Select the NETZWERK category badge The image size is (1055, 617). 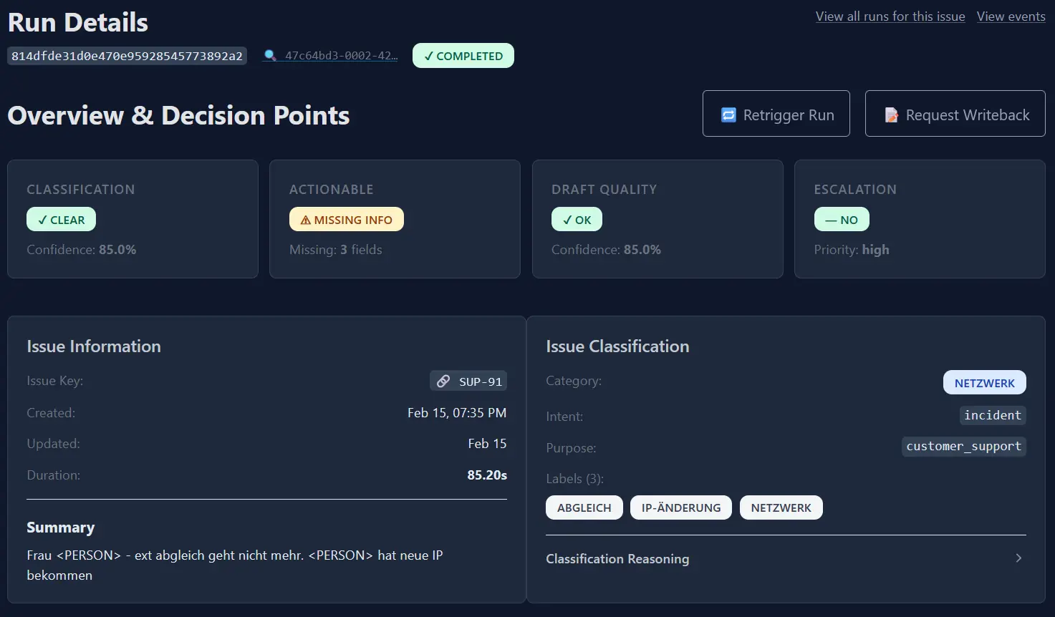tap(985, 382)
